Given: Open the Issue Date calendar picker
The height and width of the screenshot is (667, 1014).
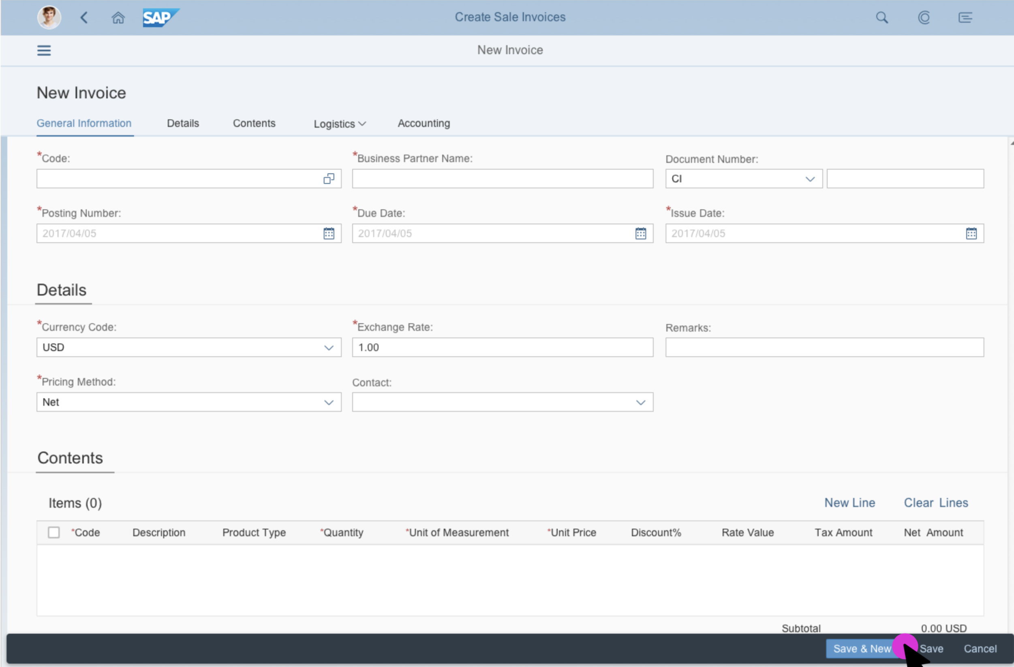Looking at the screenshot, I should click(971, 233).
